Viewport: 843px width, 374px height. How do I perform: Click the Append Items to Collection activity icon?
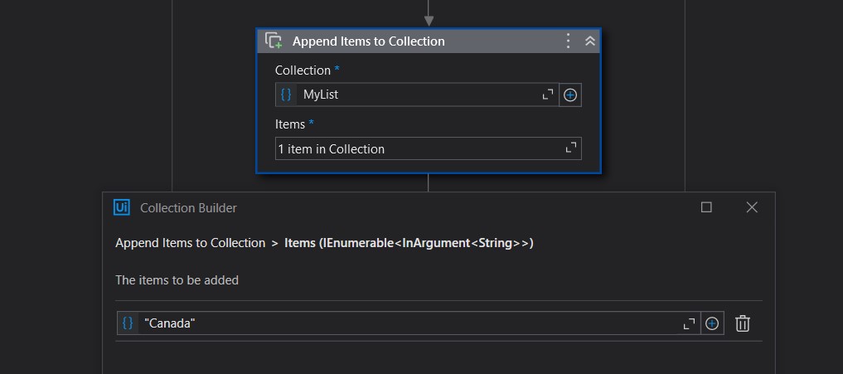[274, 41]
